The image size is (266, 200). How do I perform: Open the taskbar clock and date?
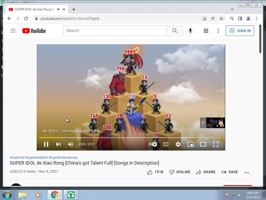coord(253,195)
